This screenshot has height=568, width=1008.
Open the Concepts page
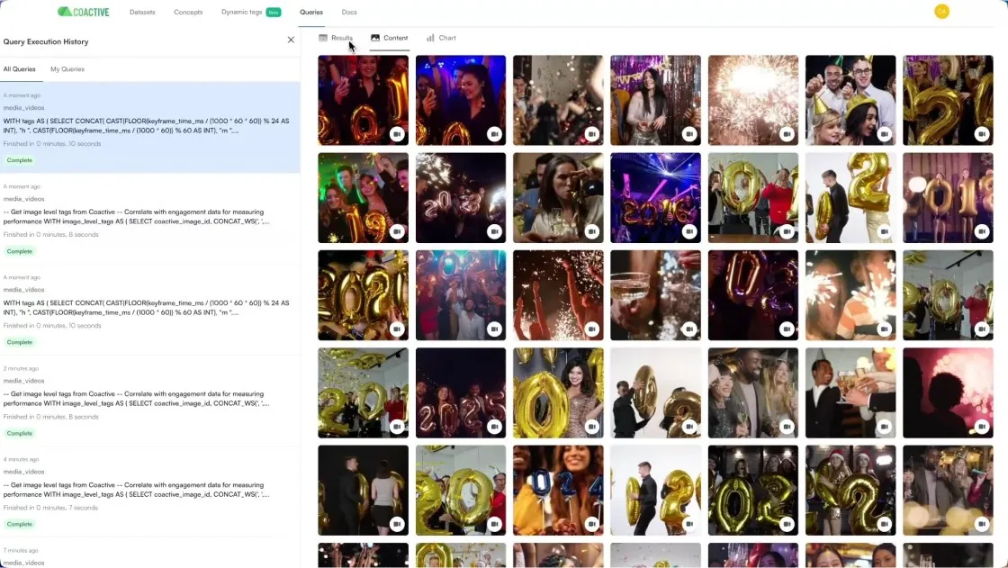(188, 13)
